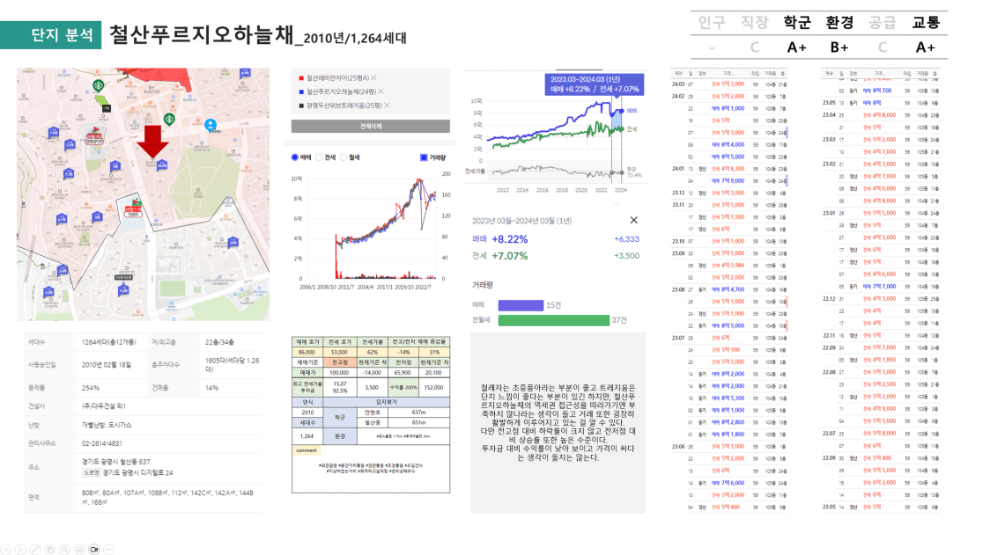Click the 전체삭제 button

(x=371, y=126)
